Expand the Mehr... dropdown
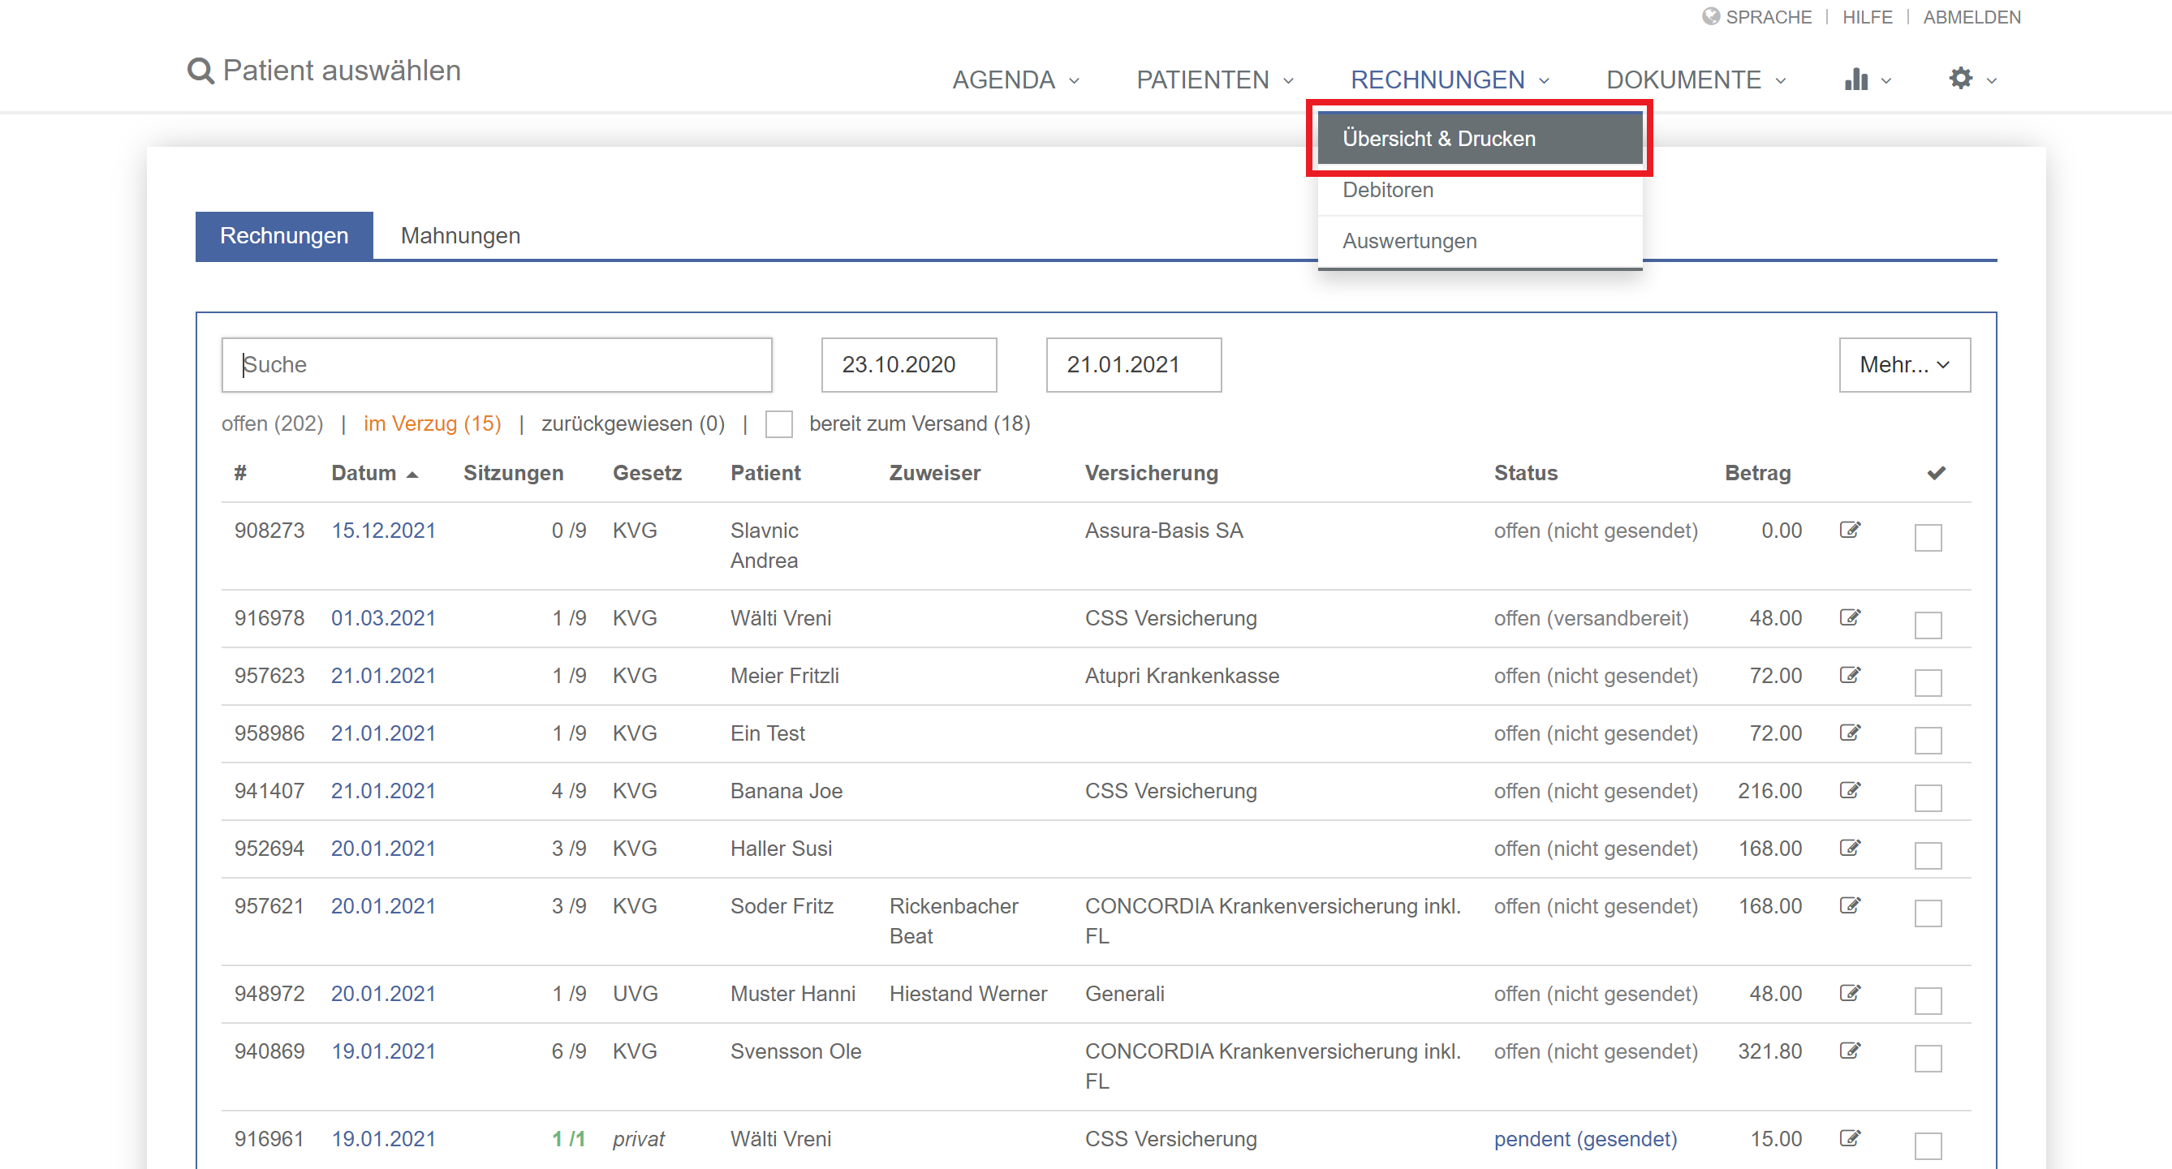Screen dimensions: 2172x1169 point(1904,365)
